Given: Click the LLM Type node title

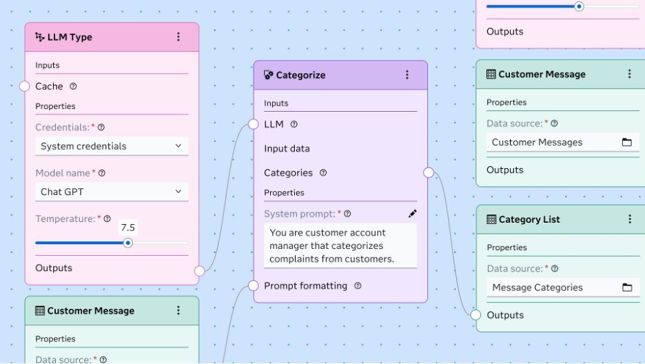Looking at the screenshot, I should point(70,37).
